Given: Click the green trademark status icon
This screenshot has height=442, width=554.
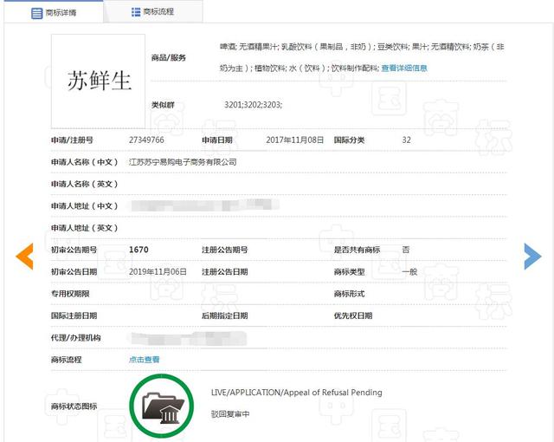Looking at the screenshot, I should coord(162,406).
